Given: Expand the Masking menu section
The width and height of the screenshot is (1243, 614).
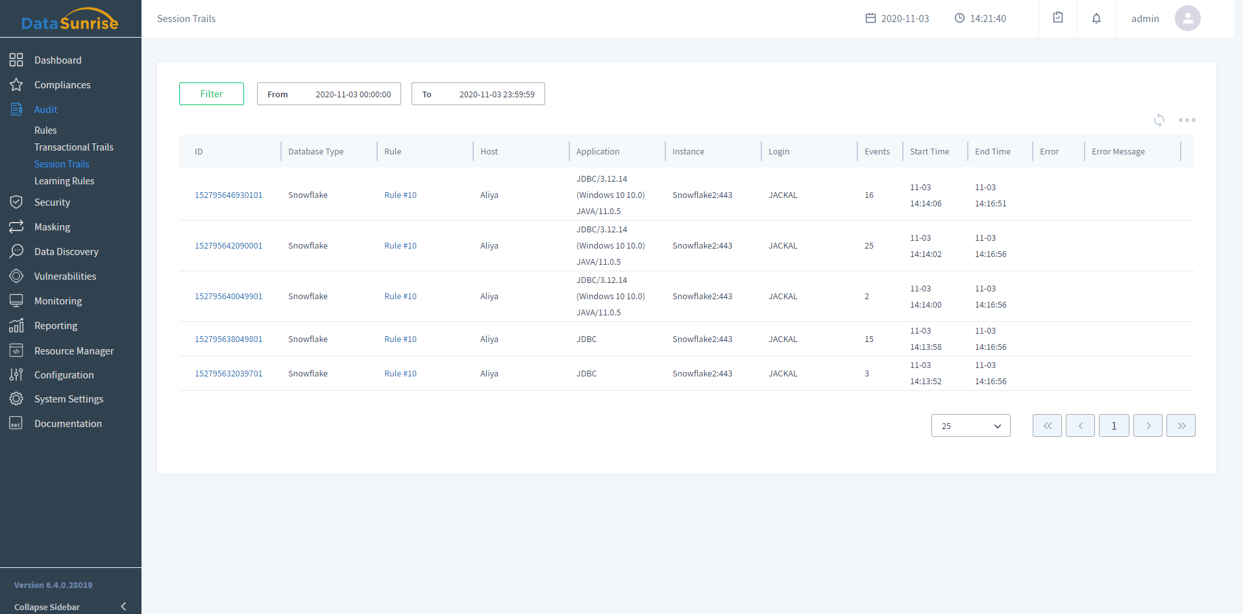Looking at the screenshot, I should [x=52, y=227].
